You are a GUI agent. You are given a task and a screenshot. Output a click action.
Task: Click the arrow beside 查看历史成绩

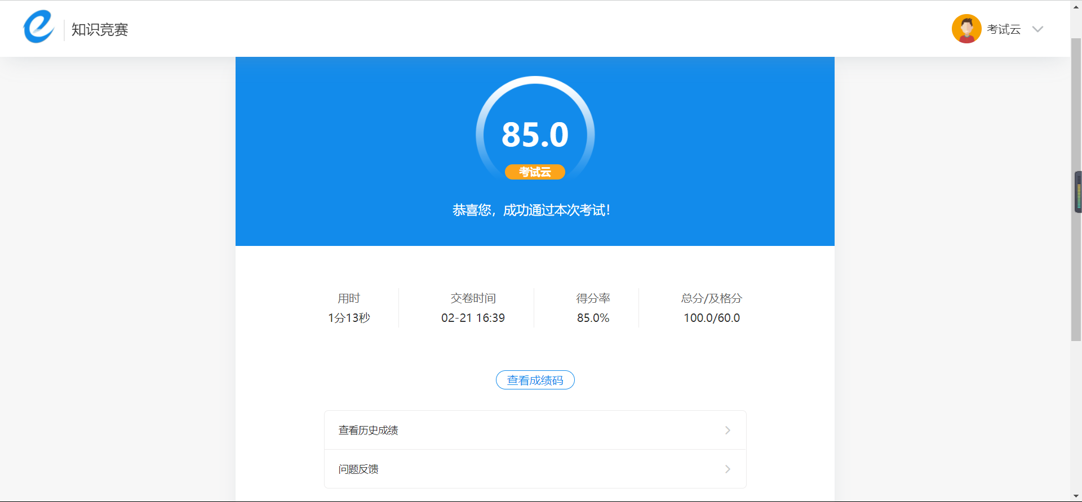point(728,430)
